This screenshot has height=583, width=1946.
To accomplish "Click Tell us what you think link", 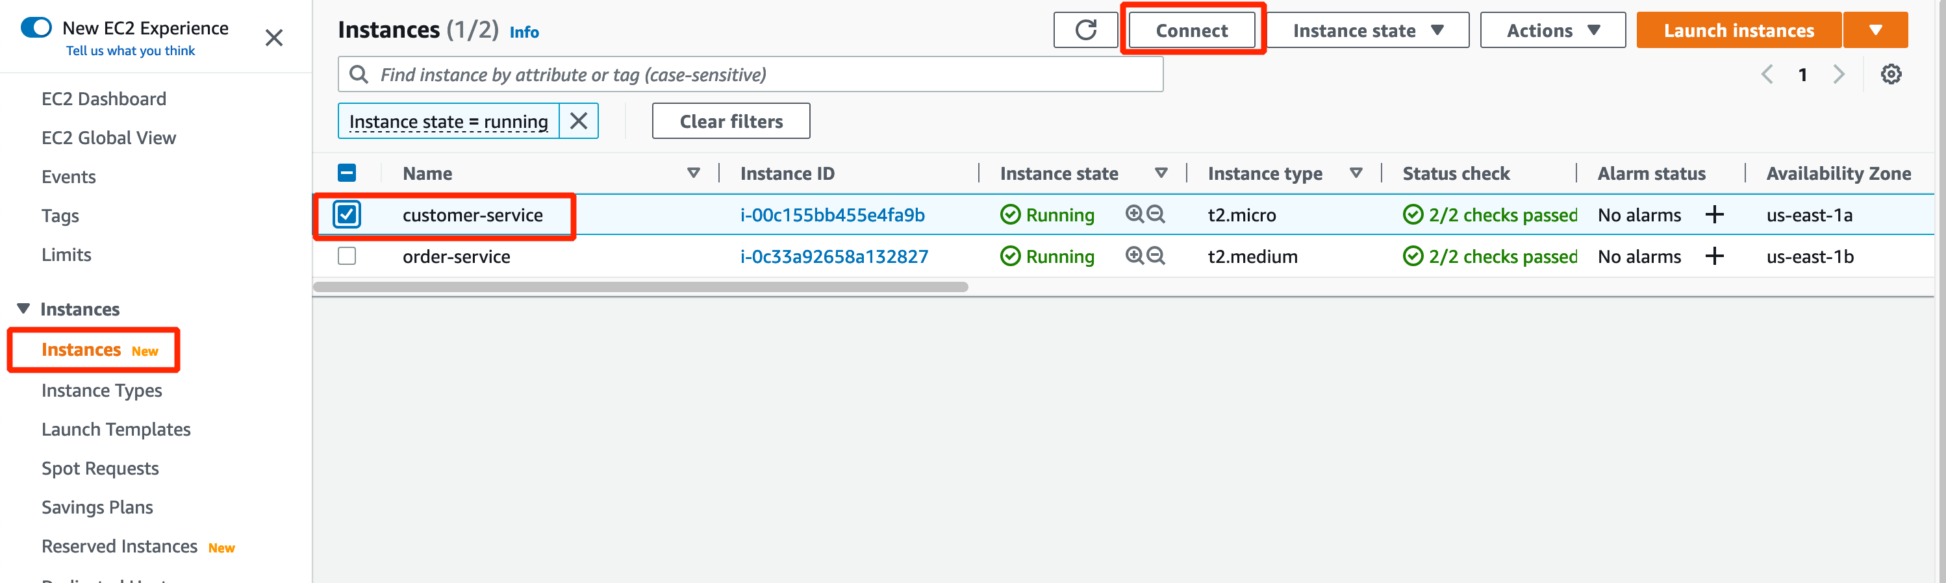I will [130, 51].
